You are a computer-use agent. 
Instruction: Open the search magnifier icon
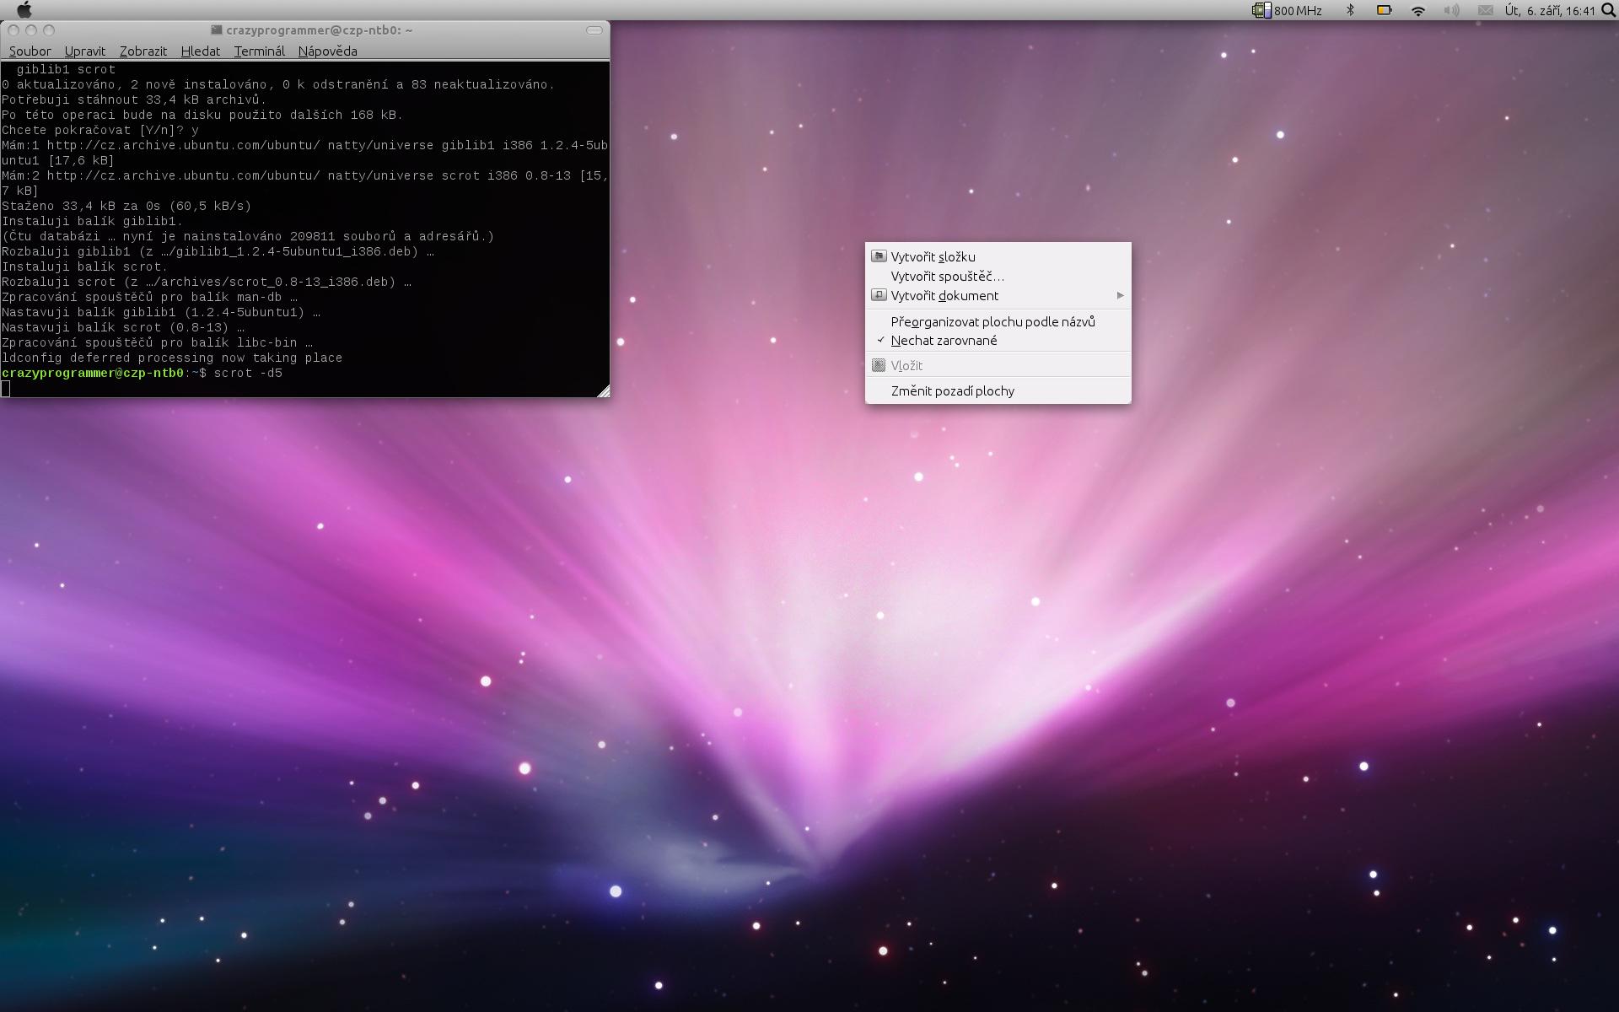pyautogui.click(x=1607, y=10)
